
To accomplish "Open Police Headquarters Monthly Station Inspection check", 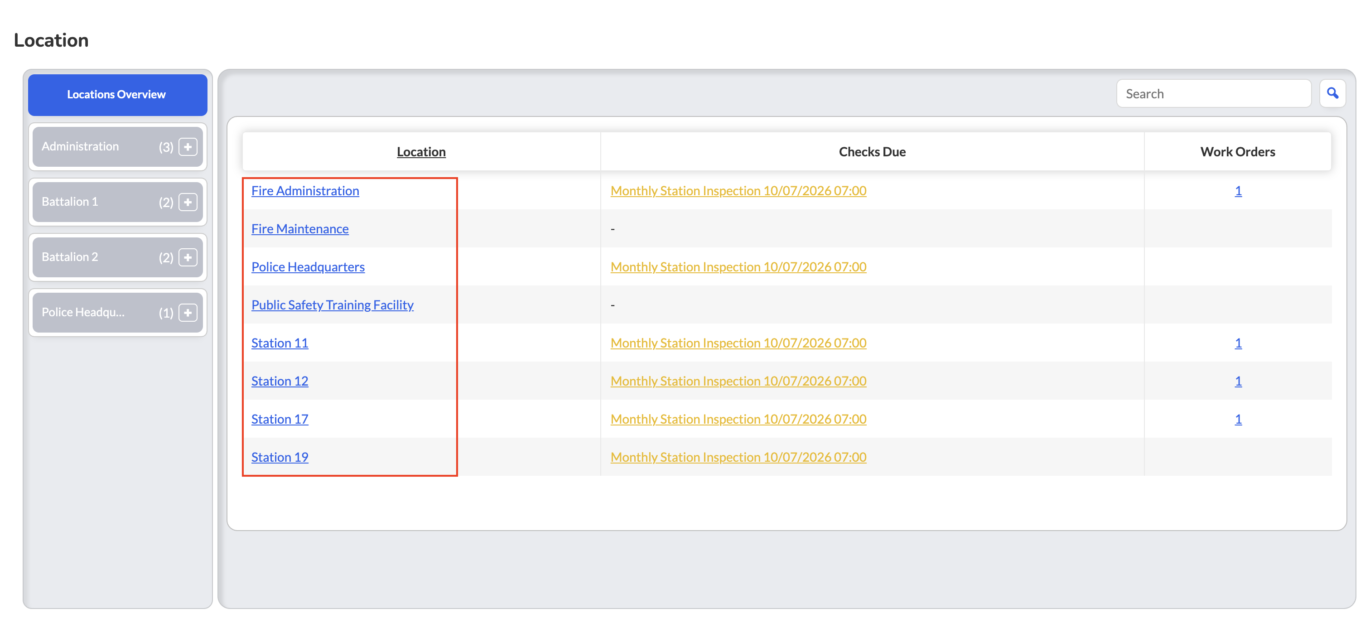I will [738, 267].
